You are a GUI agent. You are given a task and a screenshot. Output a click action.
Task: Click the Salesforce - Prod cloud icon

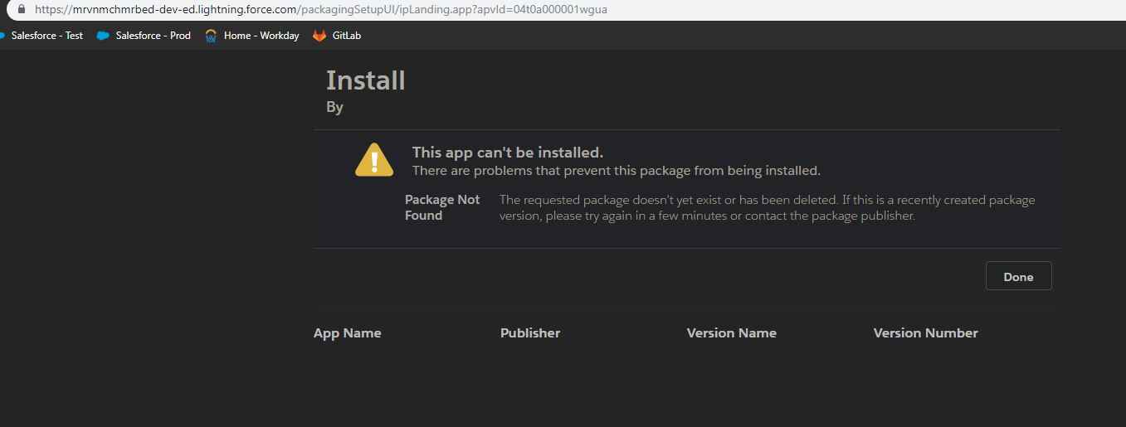click(103, 36)
